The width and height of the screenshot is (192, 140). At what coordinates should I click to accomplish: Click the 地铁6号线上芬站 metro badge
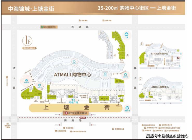(x=49, y=27)
